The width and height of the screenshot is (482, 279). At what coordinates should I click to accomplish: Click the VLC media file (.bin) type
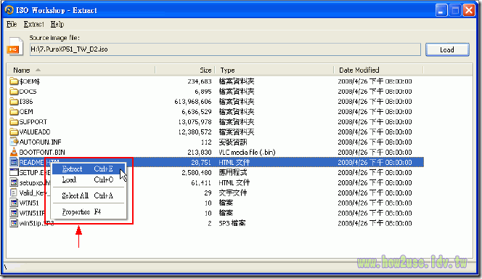click(247, 153)
